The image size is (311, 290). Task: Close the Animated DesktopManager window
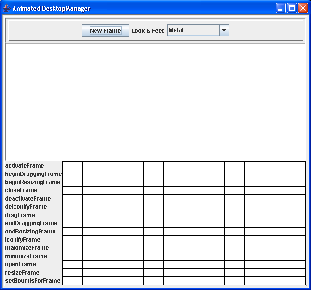[x=303, y=8]
